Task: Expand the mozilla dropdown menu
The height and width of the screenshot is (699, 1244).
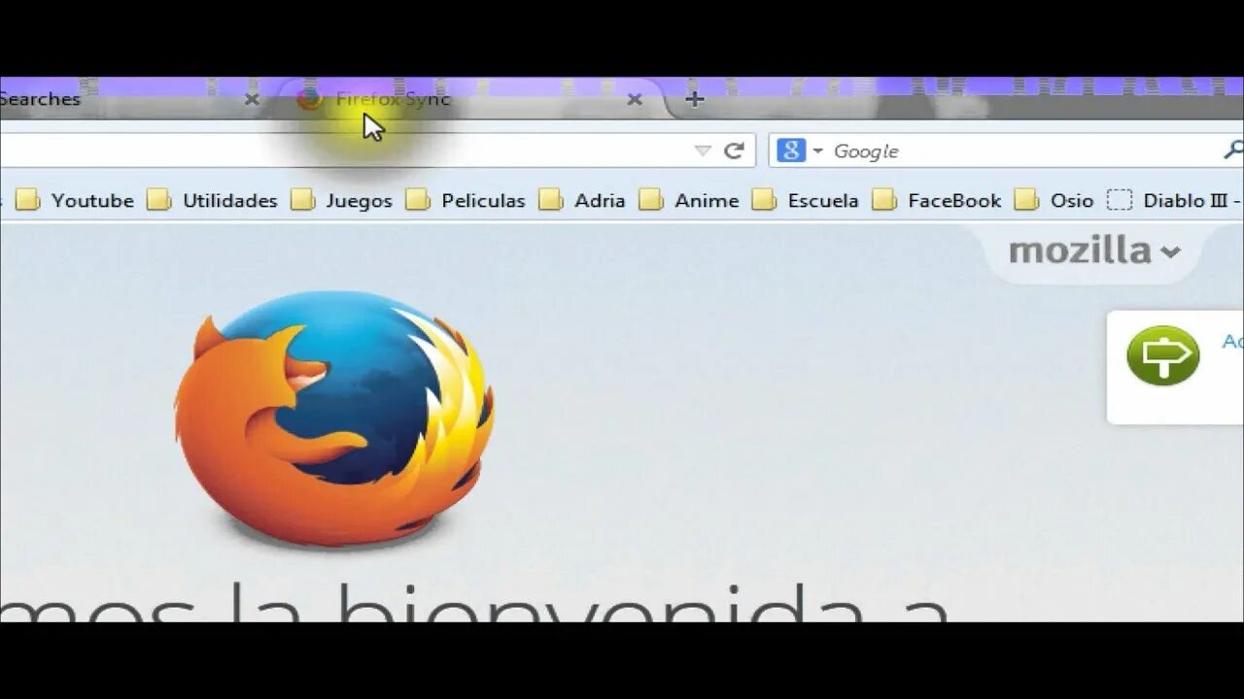Action: 1094,251
